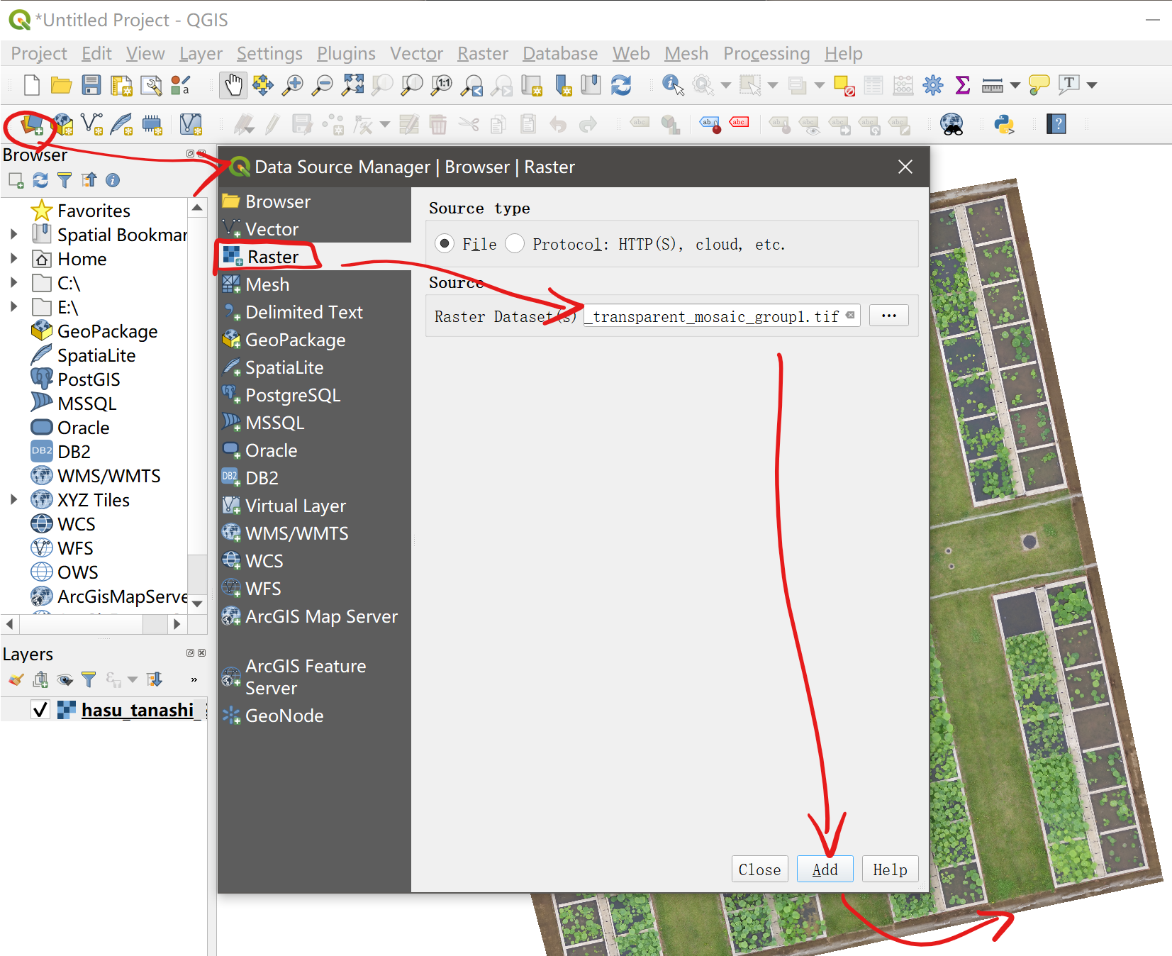
Task: Select Favorites in Browser tree
Action: [x=94, y=211]
